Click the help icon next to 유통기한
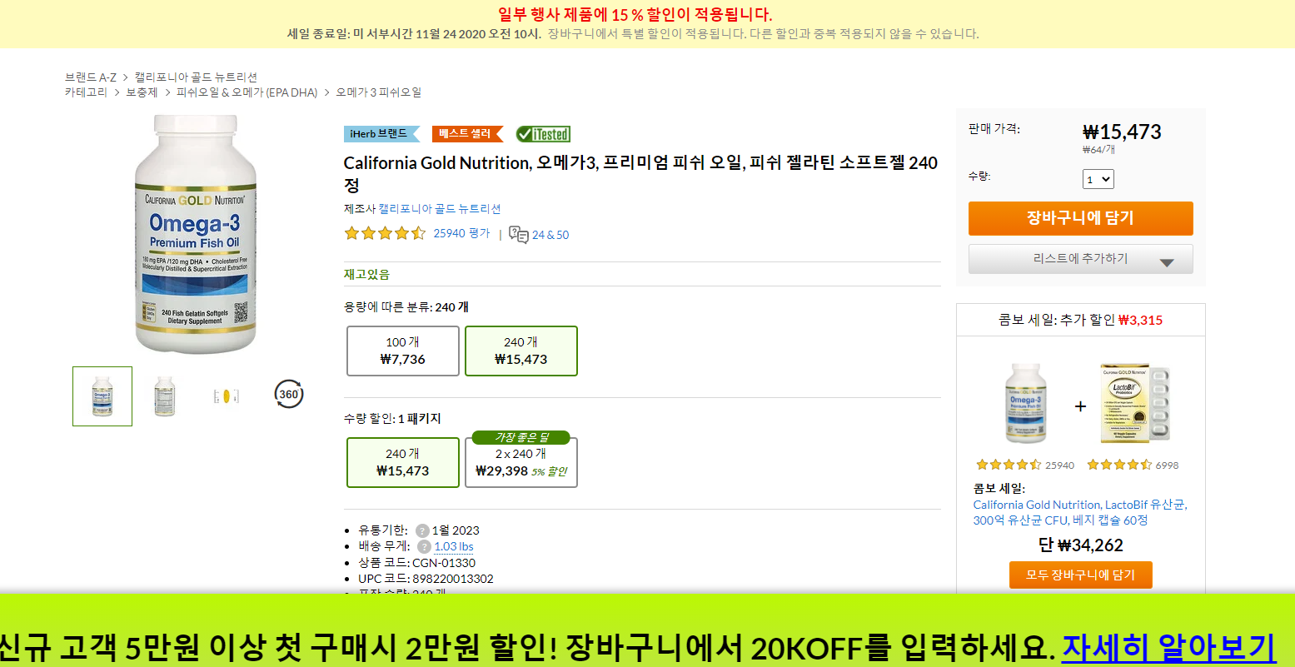This screenshot has width=1295, height=667. coord(422,530)
